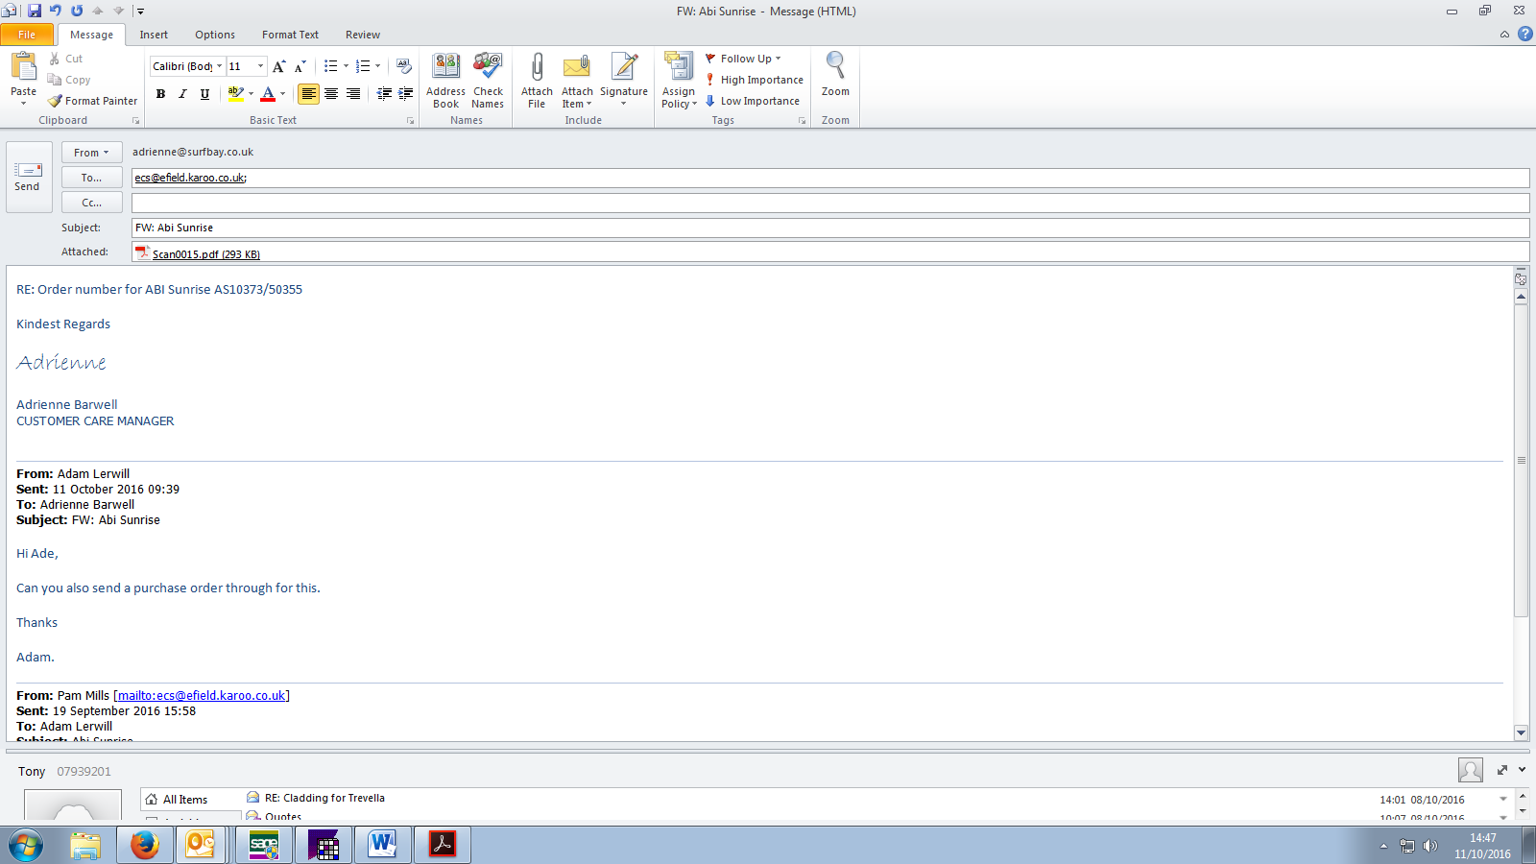Apply the yellow text highlight color

pos(235,94)
